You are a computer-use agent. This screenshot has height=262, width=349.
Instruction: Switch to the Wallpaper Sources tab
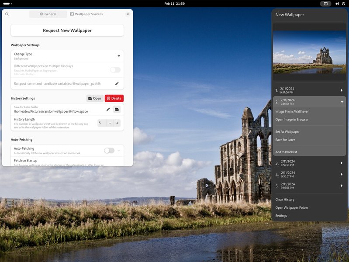coord(86,14)
